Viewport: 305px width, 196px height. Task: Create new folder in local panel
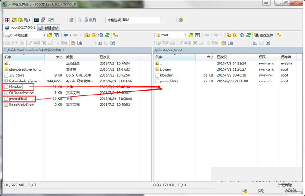coord(73,43)
